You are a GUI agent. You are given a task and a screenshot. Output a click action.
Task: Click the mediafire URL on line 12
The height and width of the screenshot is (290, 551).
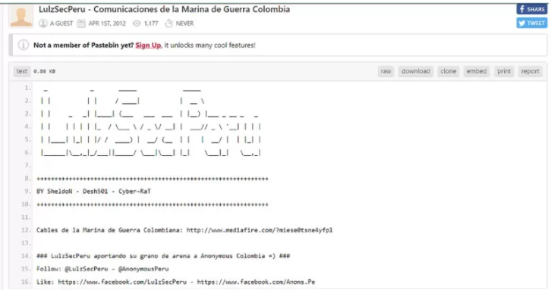coord(260,230)
